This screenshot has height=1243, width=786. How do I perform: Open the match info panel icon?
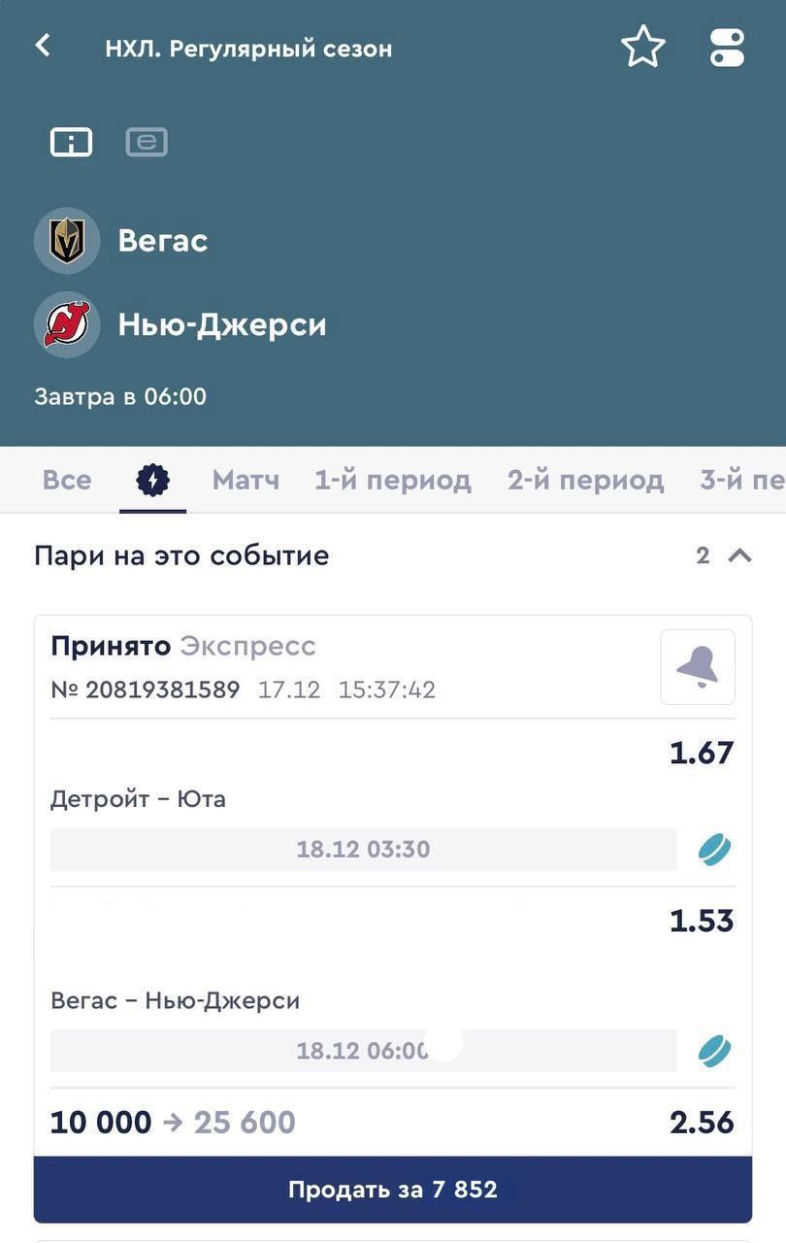71,143
